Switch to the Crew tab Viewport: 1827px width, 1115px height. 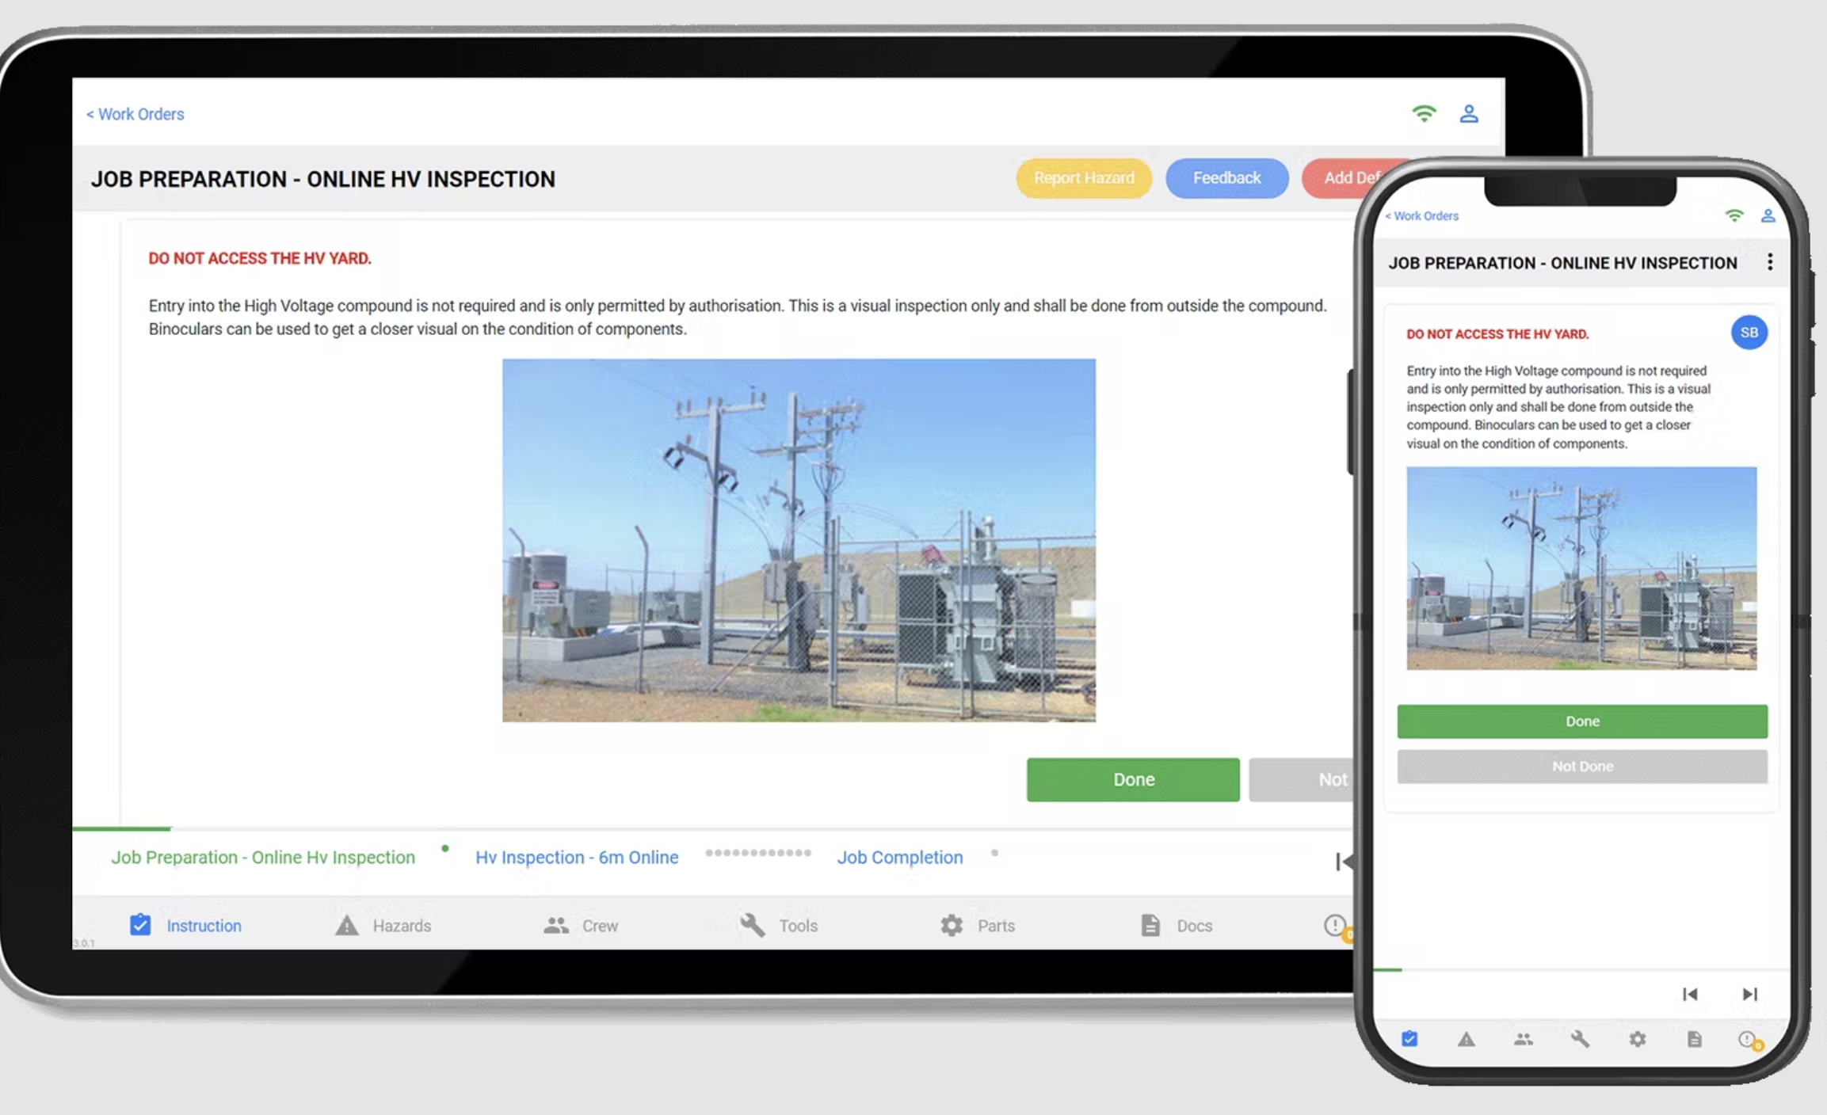click(x=581, y=925)
